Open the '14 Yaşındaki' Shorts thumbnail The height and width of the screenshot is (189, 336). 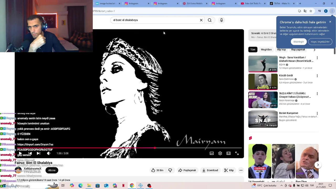pyautogui.click(x=260, y=161)
